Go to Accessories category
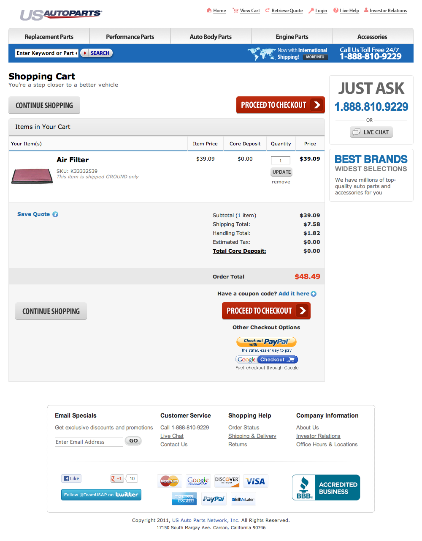Viewport: 422px width, 541px height. point(372,37)
